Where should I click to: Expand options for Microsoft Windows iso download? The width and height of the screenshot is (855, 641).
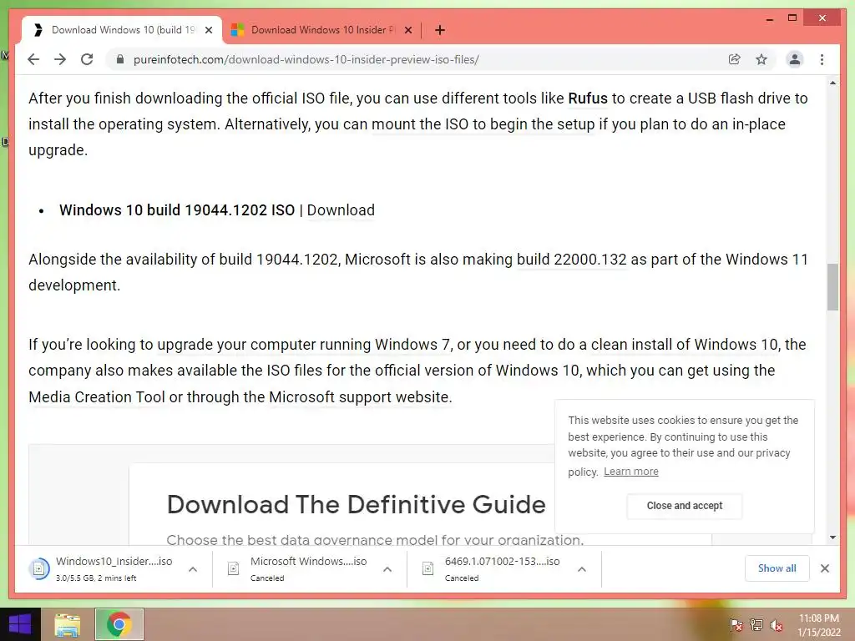387,569
